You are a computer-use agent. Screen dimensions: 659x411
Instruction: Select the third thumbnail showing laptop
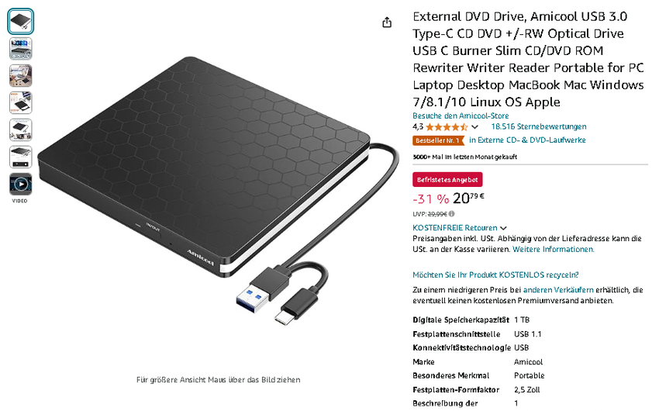click(x=21, y=76)
